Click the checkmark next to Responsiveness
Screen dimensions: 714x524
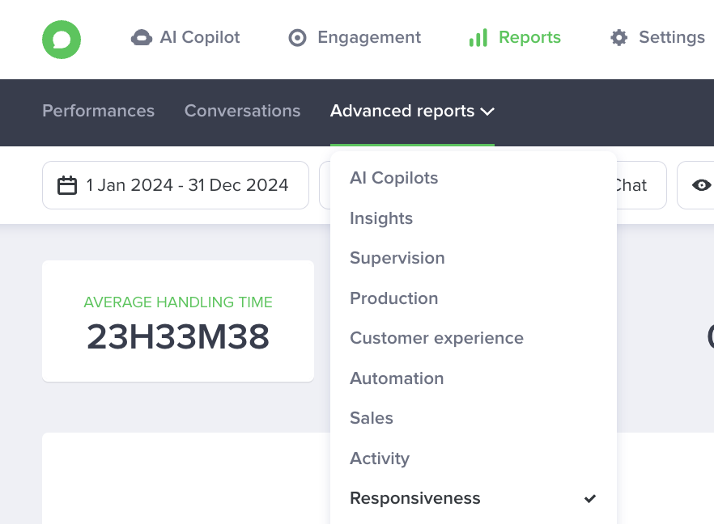point(590,498)
